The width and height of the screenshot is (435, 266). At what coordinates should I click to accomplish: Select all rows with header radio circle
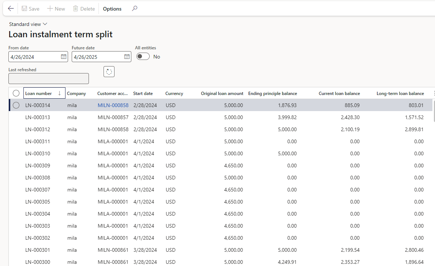click(x=16, y=94)
